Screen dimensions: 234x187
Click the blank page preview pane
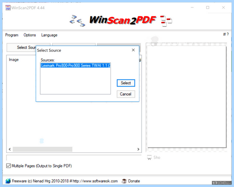point(186,97)
